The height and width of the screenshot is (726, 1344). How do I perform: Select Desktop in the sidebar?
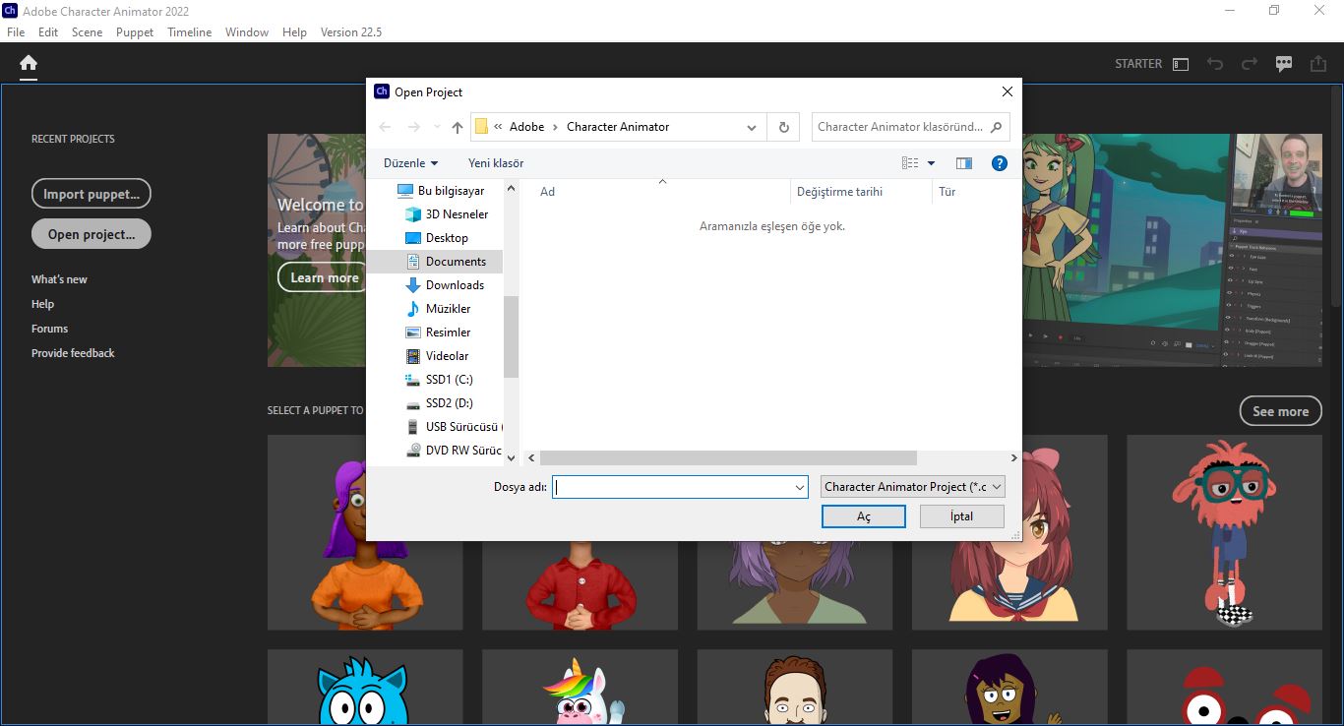[437, 238]
